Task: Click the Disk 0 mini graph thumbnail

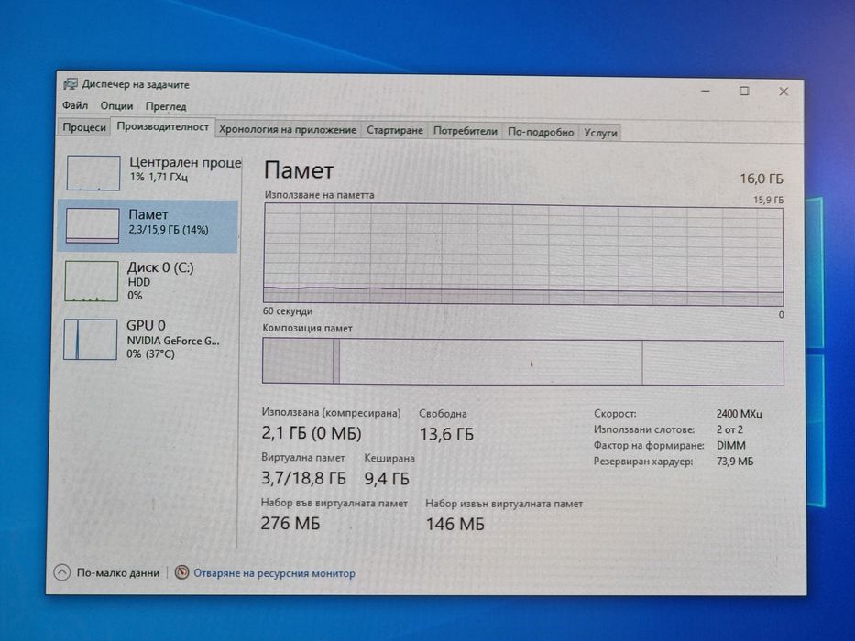Action: point(92,281)
